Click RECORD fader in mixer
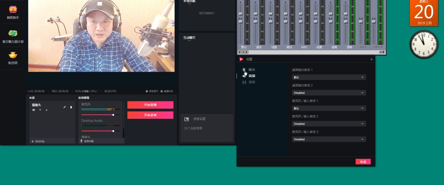Screen dimensions: 444x185 pos(374,21)
